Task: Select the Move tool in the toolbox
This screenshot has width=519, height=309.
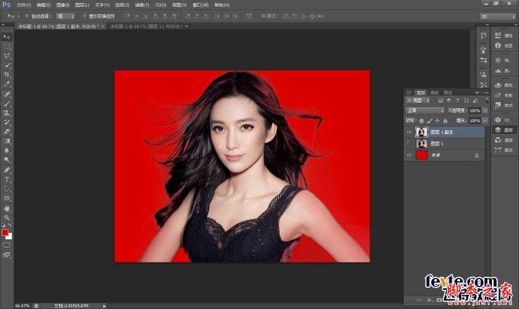Action: [6, 37]
